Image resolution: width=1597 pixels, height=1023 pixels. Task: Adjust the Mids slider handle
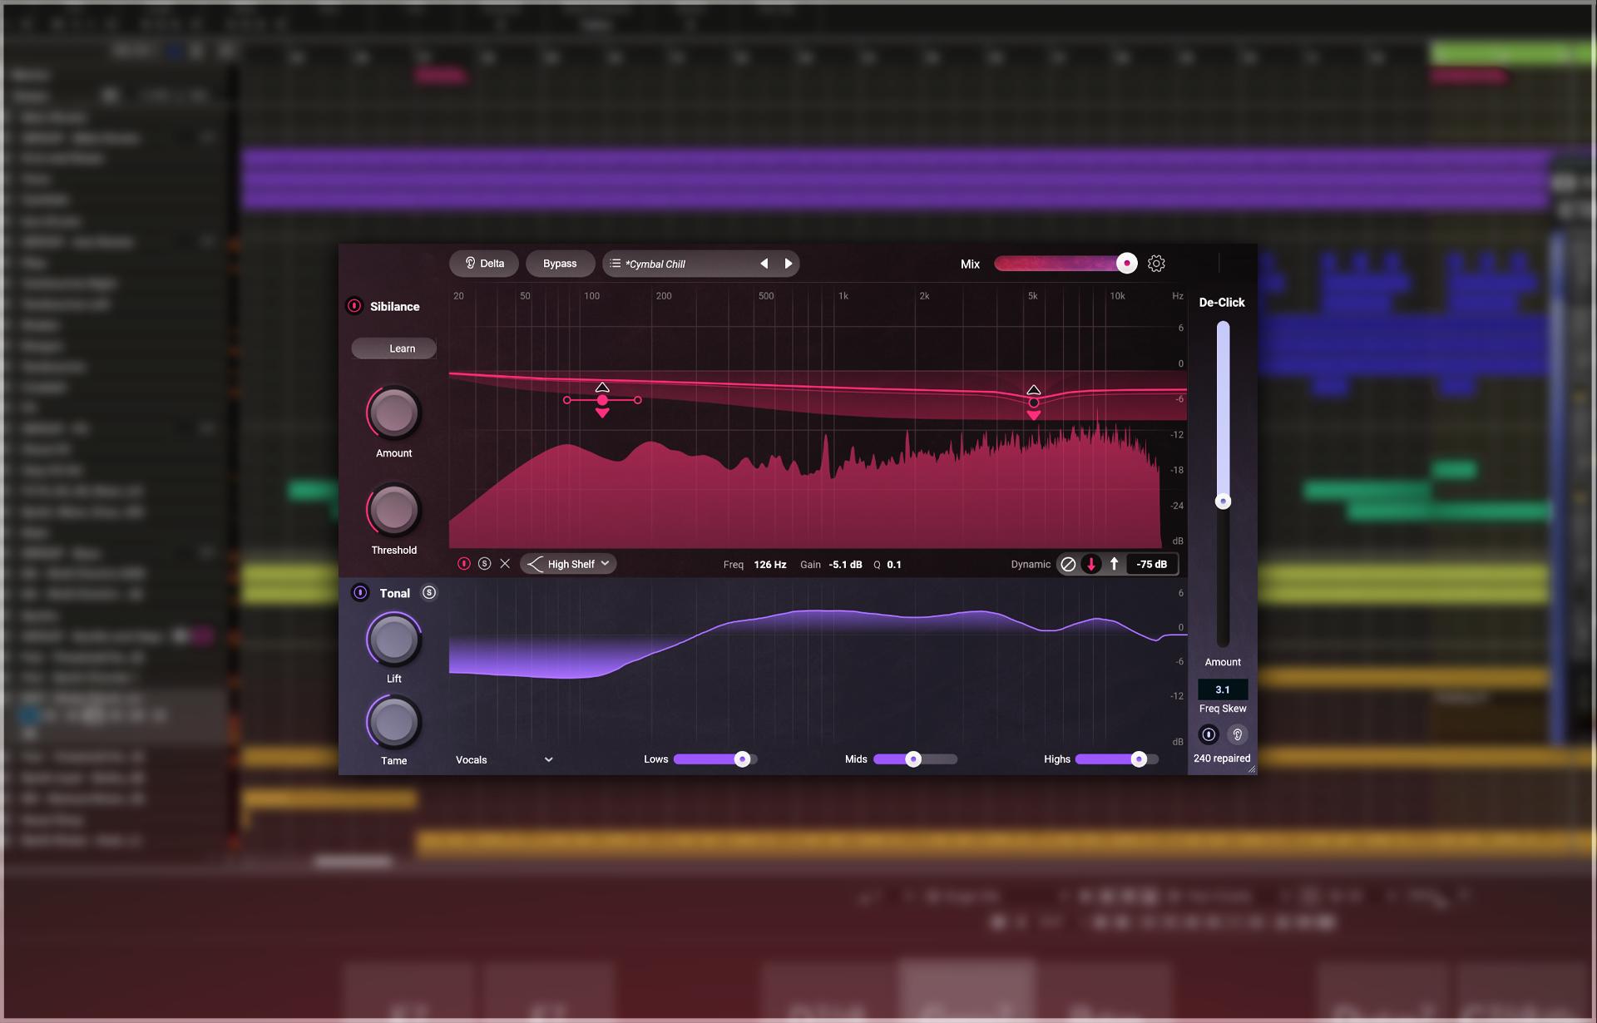913,759
